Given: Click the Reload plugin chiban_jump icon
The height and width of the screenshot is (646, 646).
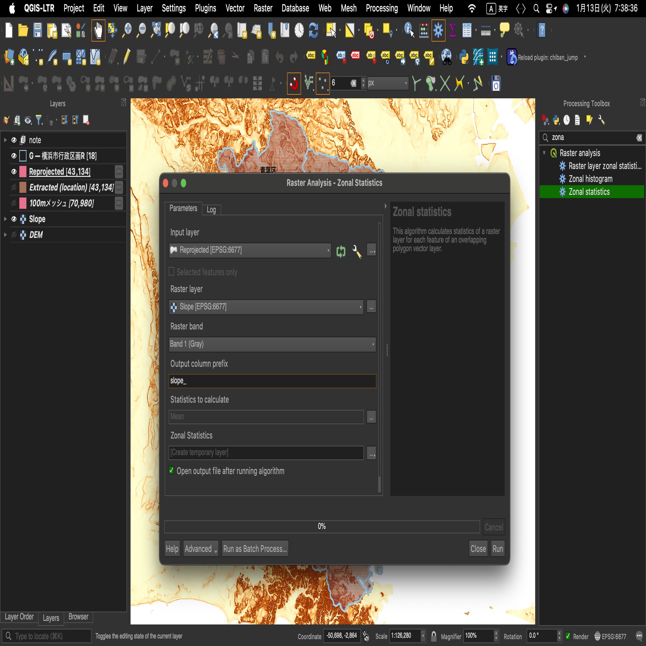Looking at the screenshot, I should [512, 57].
